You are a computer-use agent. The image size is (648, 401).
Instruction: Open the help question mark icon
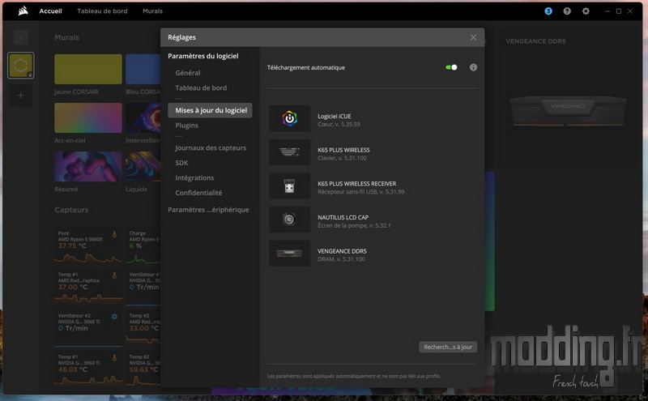(567, 11)
